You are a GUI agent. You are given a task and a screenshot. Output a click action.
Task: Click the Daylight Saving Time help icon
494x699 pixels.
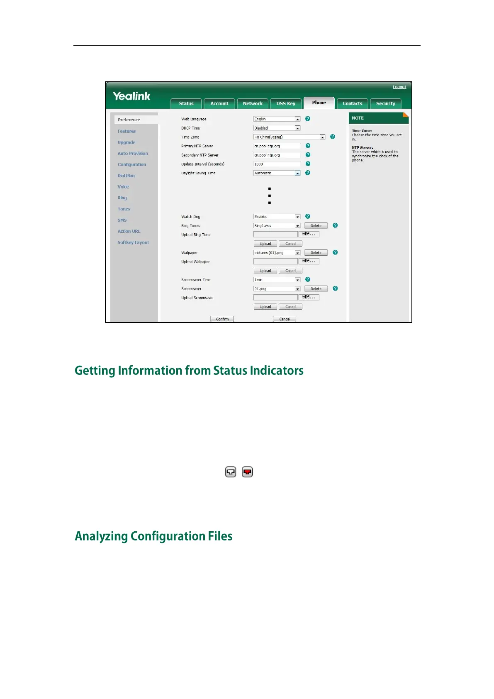point(308,173)
